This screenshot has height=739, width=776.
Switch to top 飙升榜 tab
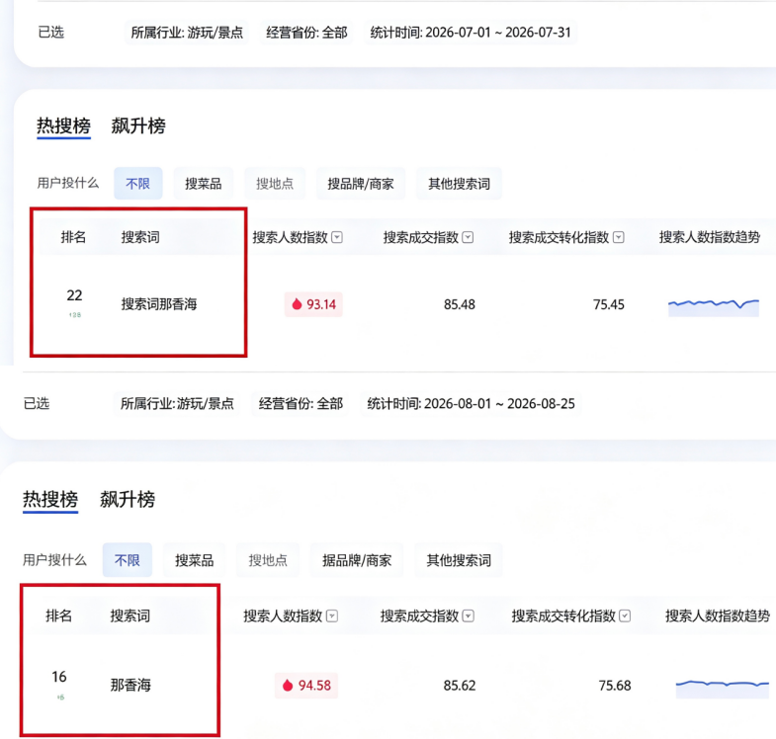tap(138, 125)
